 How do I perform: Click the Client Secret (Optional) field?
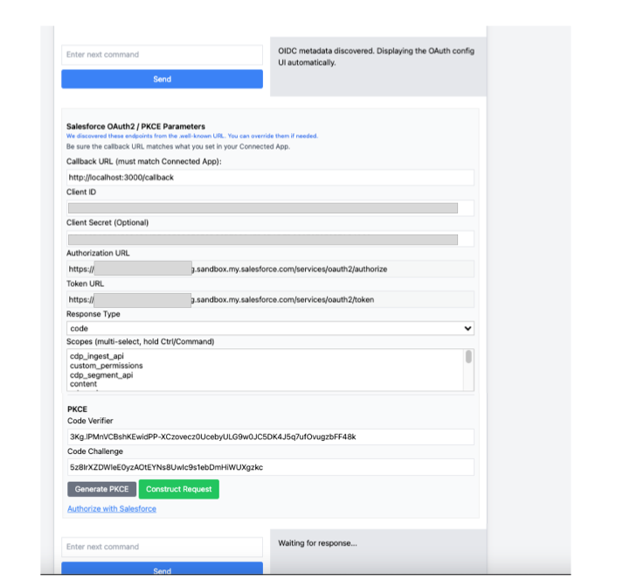[x=270, y=239]
